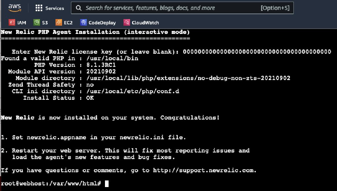This screenshot has height=191, width=337.
Task: Click the license key zeros value
Action: click(257, 52)
